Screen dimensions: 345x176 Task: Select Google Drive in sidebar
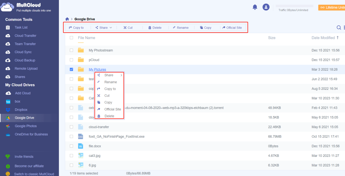pyautogui.click(x=24, y=118)
